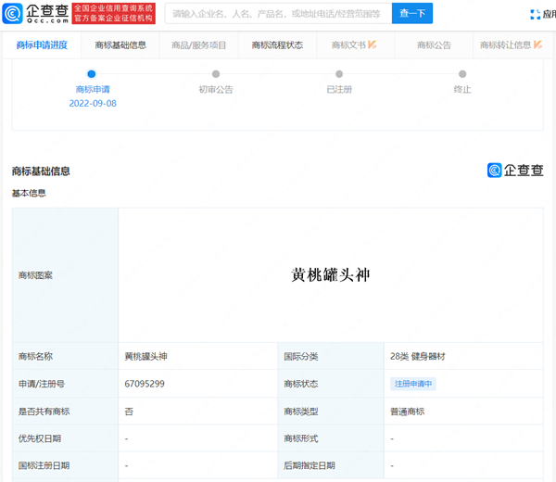
Task: Click the 商标状态 label
Action: point(300,384)
